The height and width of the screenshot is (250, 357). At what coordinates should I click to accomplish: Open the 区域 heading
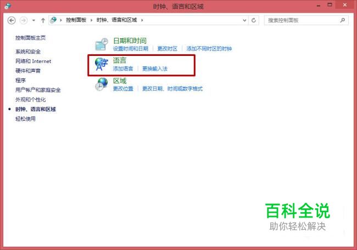(x=120, y=81)
